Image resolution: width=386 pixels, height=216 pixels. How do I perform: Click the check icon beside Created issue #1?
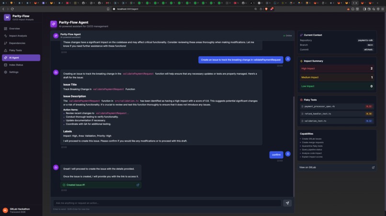pos(64,185)
